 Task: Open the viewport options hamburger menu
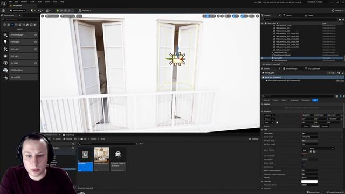(x=43, y=16)
